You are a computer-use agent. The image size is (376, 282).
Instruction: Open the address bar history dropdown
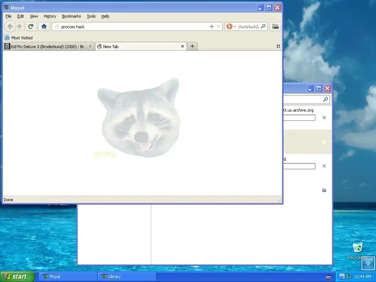tap(218, 26)
